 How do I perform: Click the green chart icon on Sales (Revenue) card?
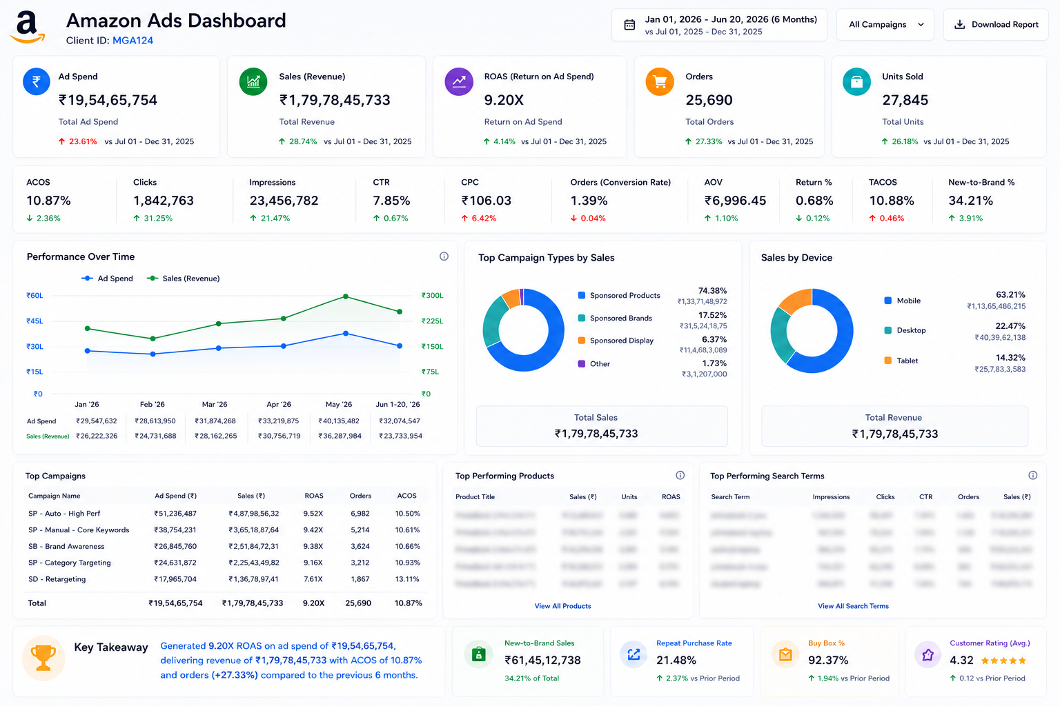[x=253, y=81]
